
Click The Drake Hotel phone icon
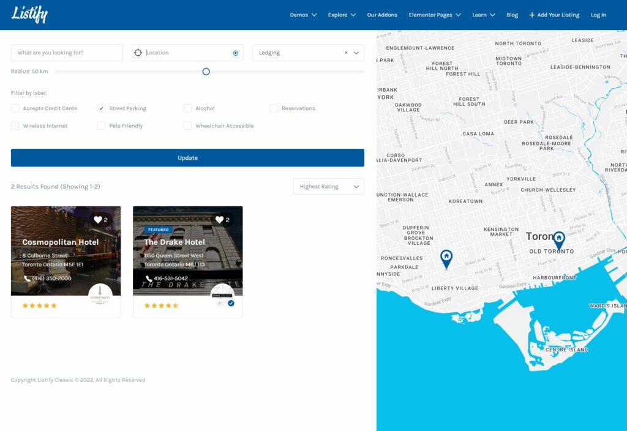click(149, 279)
